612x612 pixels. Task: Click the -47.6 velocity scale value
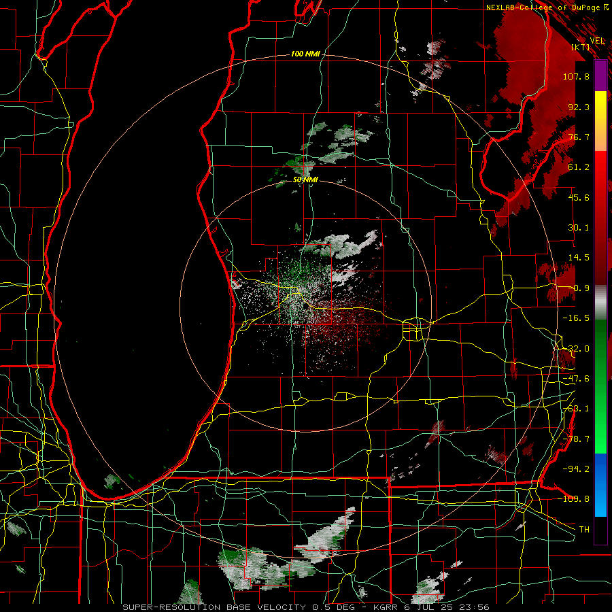(x=576, y=379)
